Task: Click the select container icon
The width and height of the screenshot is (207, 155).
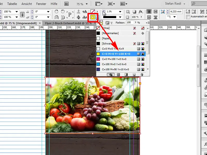Action: 78,12
